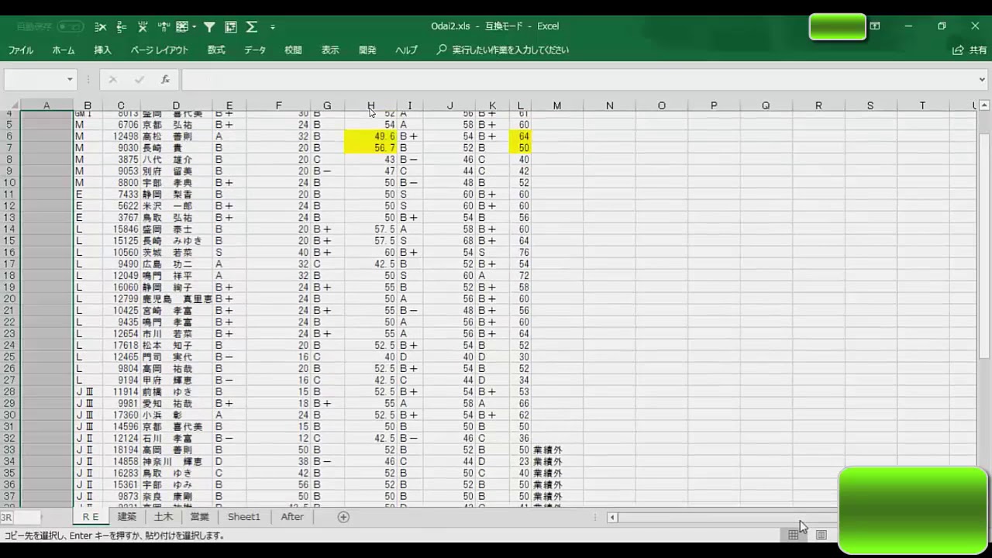Image resolution: width=992 pixels, height=558 pixels.
Task: Click the horizontal scrollbar left arrow
Action: [x=612, y=517]
